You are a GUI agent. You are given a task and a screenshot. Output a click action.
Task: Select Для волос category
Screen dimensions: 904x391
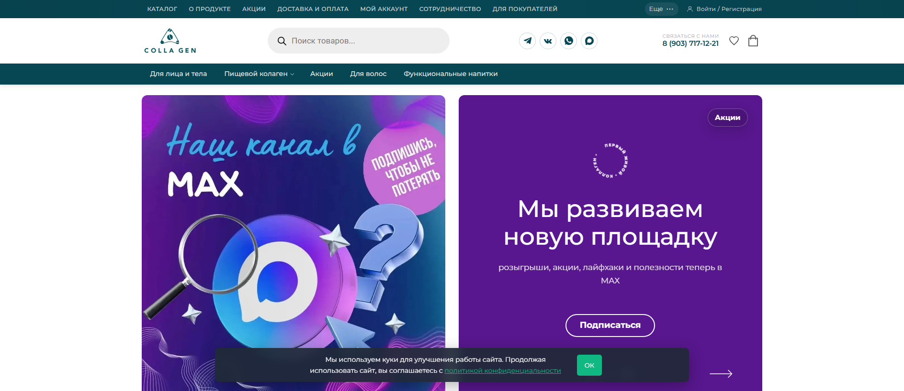(x=368, y=74)
